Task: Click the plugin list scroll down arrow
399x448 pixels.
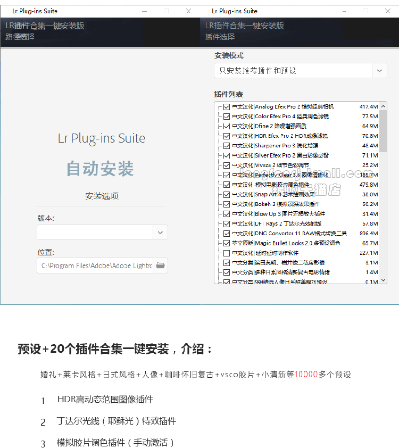Action: [x=383, y=280]
